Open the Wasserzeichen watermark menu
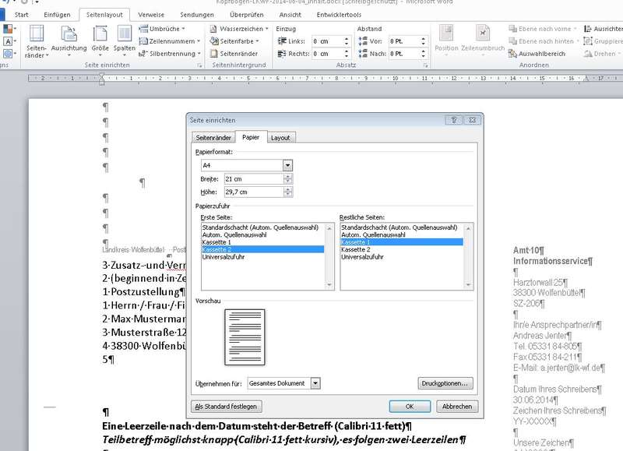Image resolution: width=623 pixels, height=451 pixels. [239, 29]
